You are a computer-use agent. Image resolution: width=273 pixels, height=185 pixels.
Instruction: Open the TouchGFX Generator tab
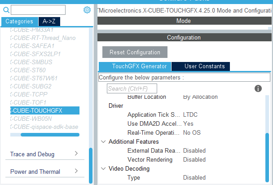point(135,66)
